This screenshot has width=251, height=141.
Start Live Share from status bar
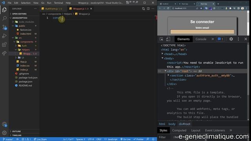[x=40, y=139]
